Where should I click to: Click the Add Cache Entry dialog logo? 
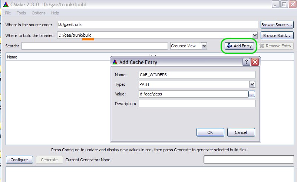pyautogui.click(x=115, y=62)
